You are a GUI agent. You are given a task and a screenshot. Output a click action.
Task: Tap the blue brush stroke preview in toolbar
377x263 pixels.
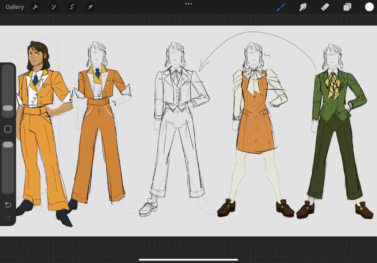coord(281,7)
